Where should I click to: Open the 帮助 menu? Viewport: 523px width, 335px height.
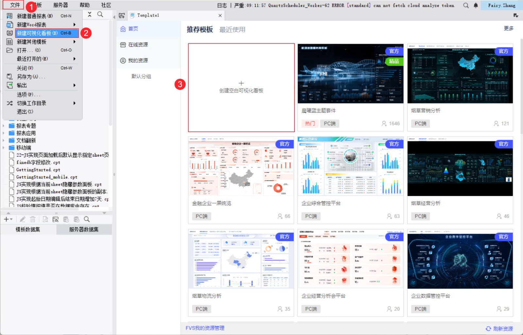coord(84,5)
